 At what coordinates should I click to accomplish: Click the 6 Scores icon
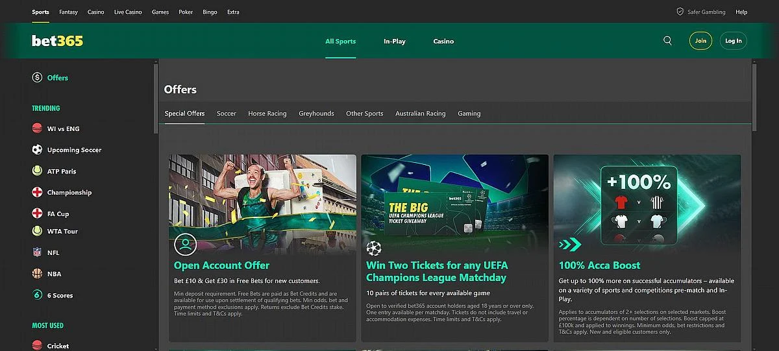pyautogui.click(x=37, y=295)
